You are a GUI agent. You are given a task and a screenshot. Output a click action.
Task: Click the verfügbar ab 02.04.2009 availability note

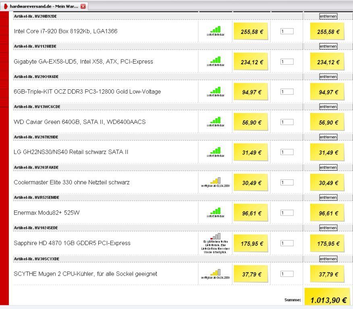pyautogui.click(x=215, y=186)
